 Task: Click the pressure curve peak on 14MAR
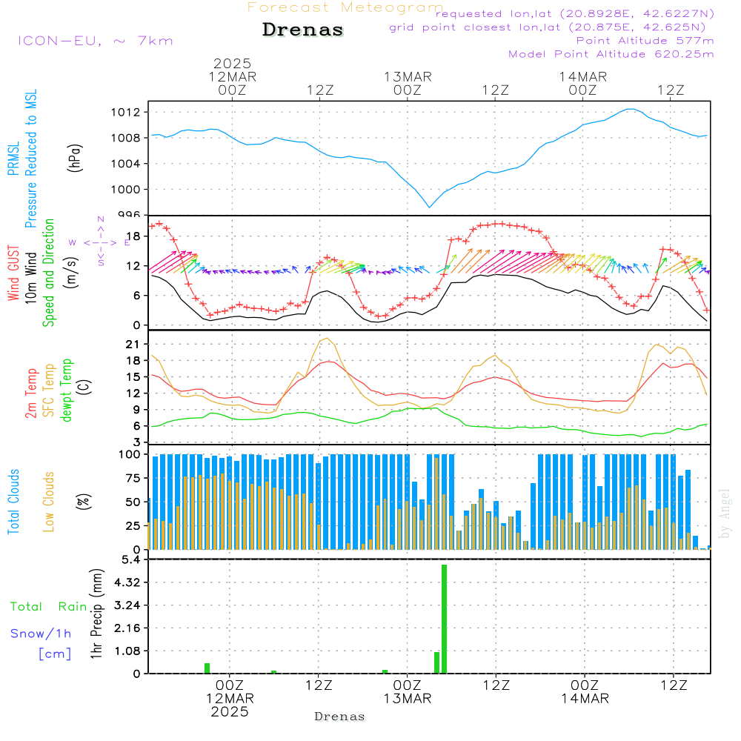coord(630,109)
